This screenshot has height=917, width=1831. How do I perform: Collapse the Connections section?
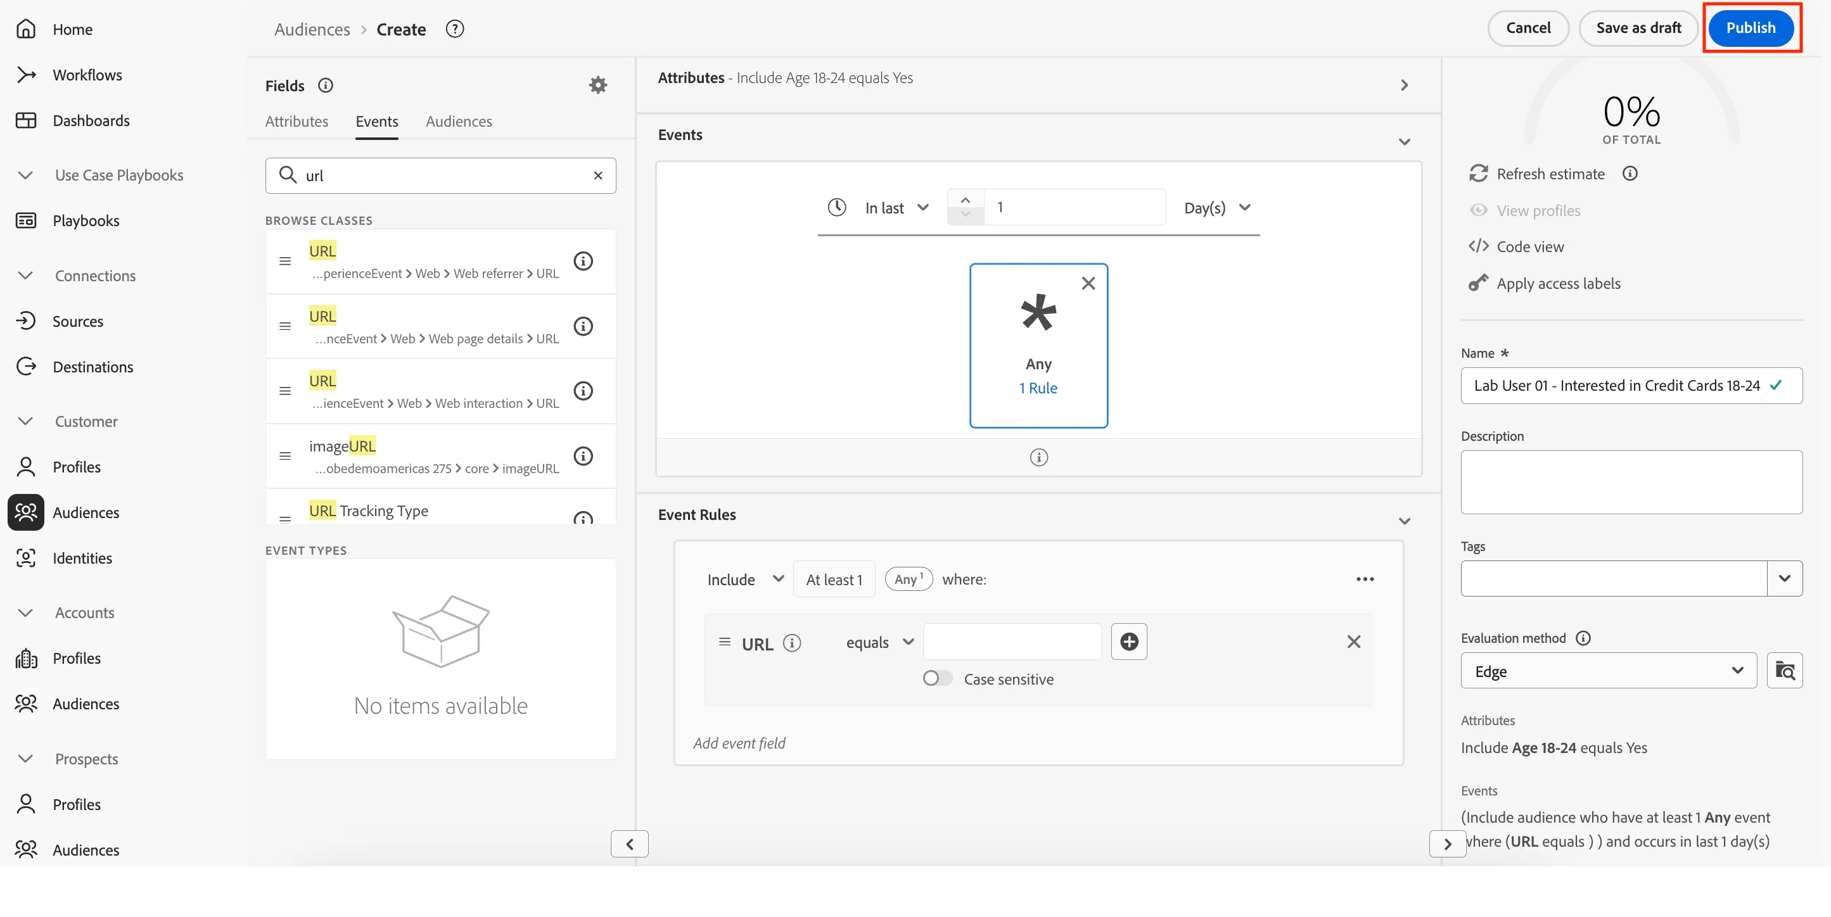point(25,275)
